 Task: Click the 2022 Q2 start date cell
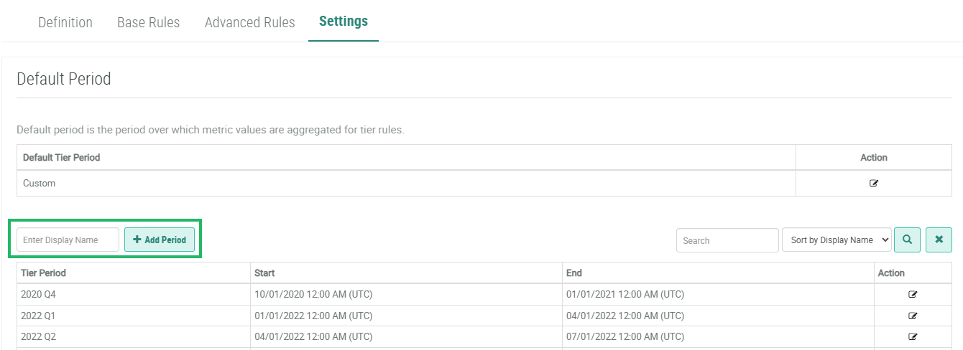coord(313,336)
